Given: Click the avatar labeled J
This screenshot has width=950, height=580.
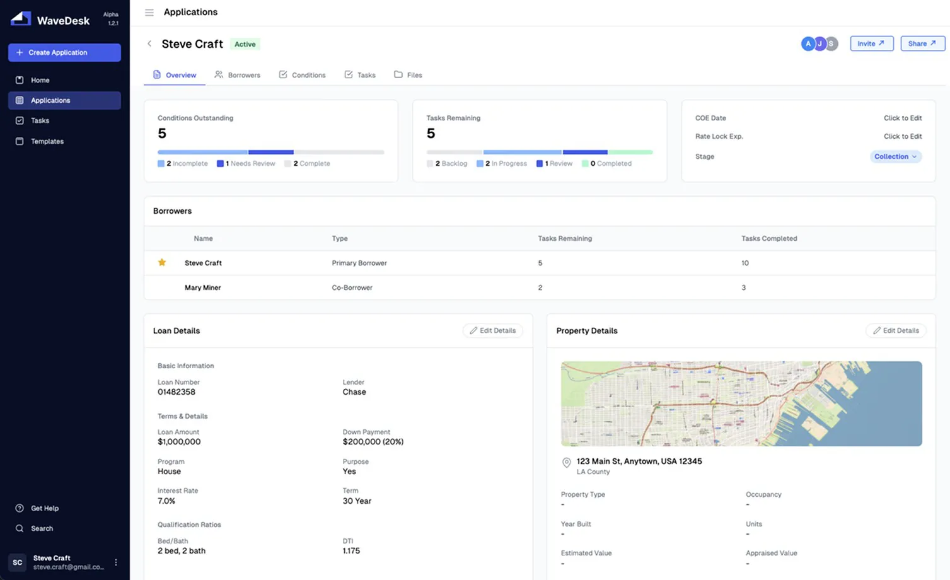Looking at the screenshot, I should (820, 43).
